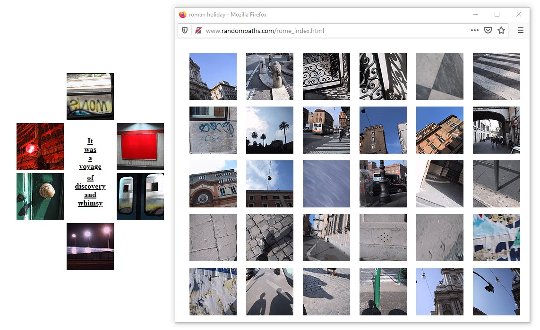Click the tracking protection shield icon
This screenshot has height=330, width=540.
[185, 30]
